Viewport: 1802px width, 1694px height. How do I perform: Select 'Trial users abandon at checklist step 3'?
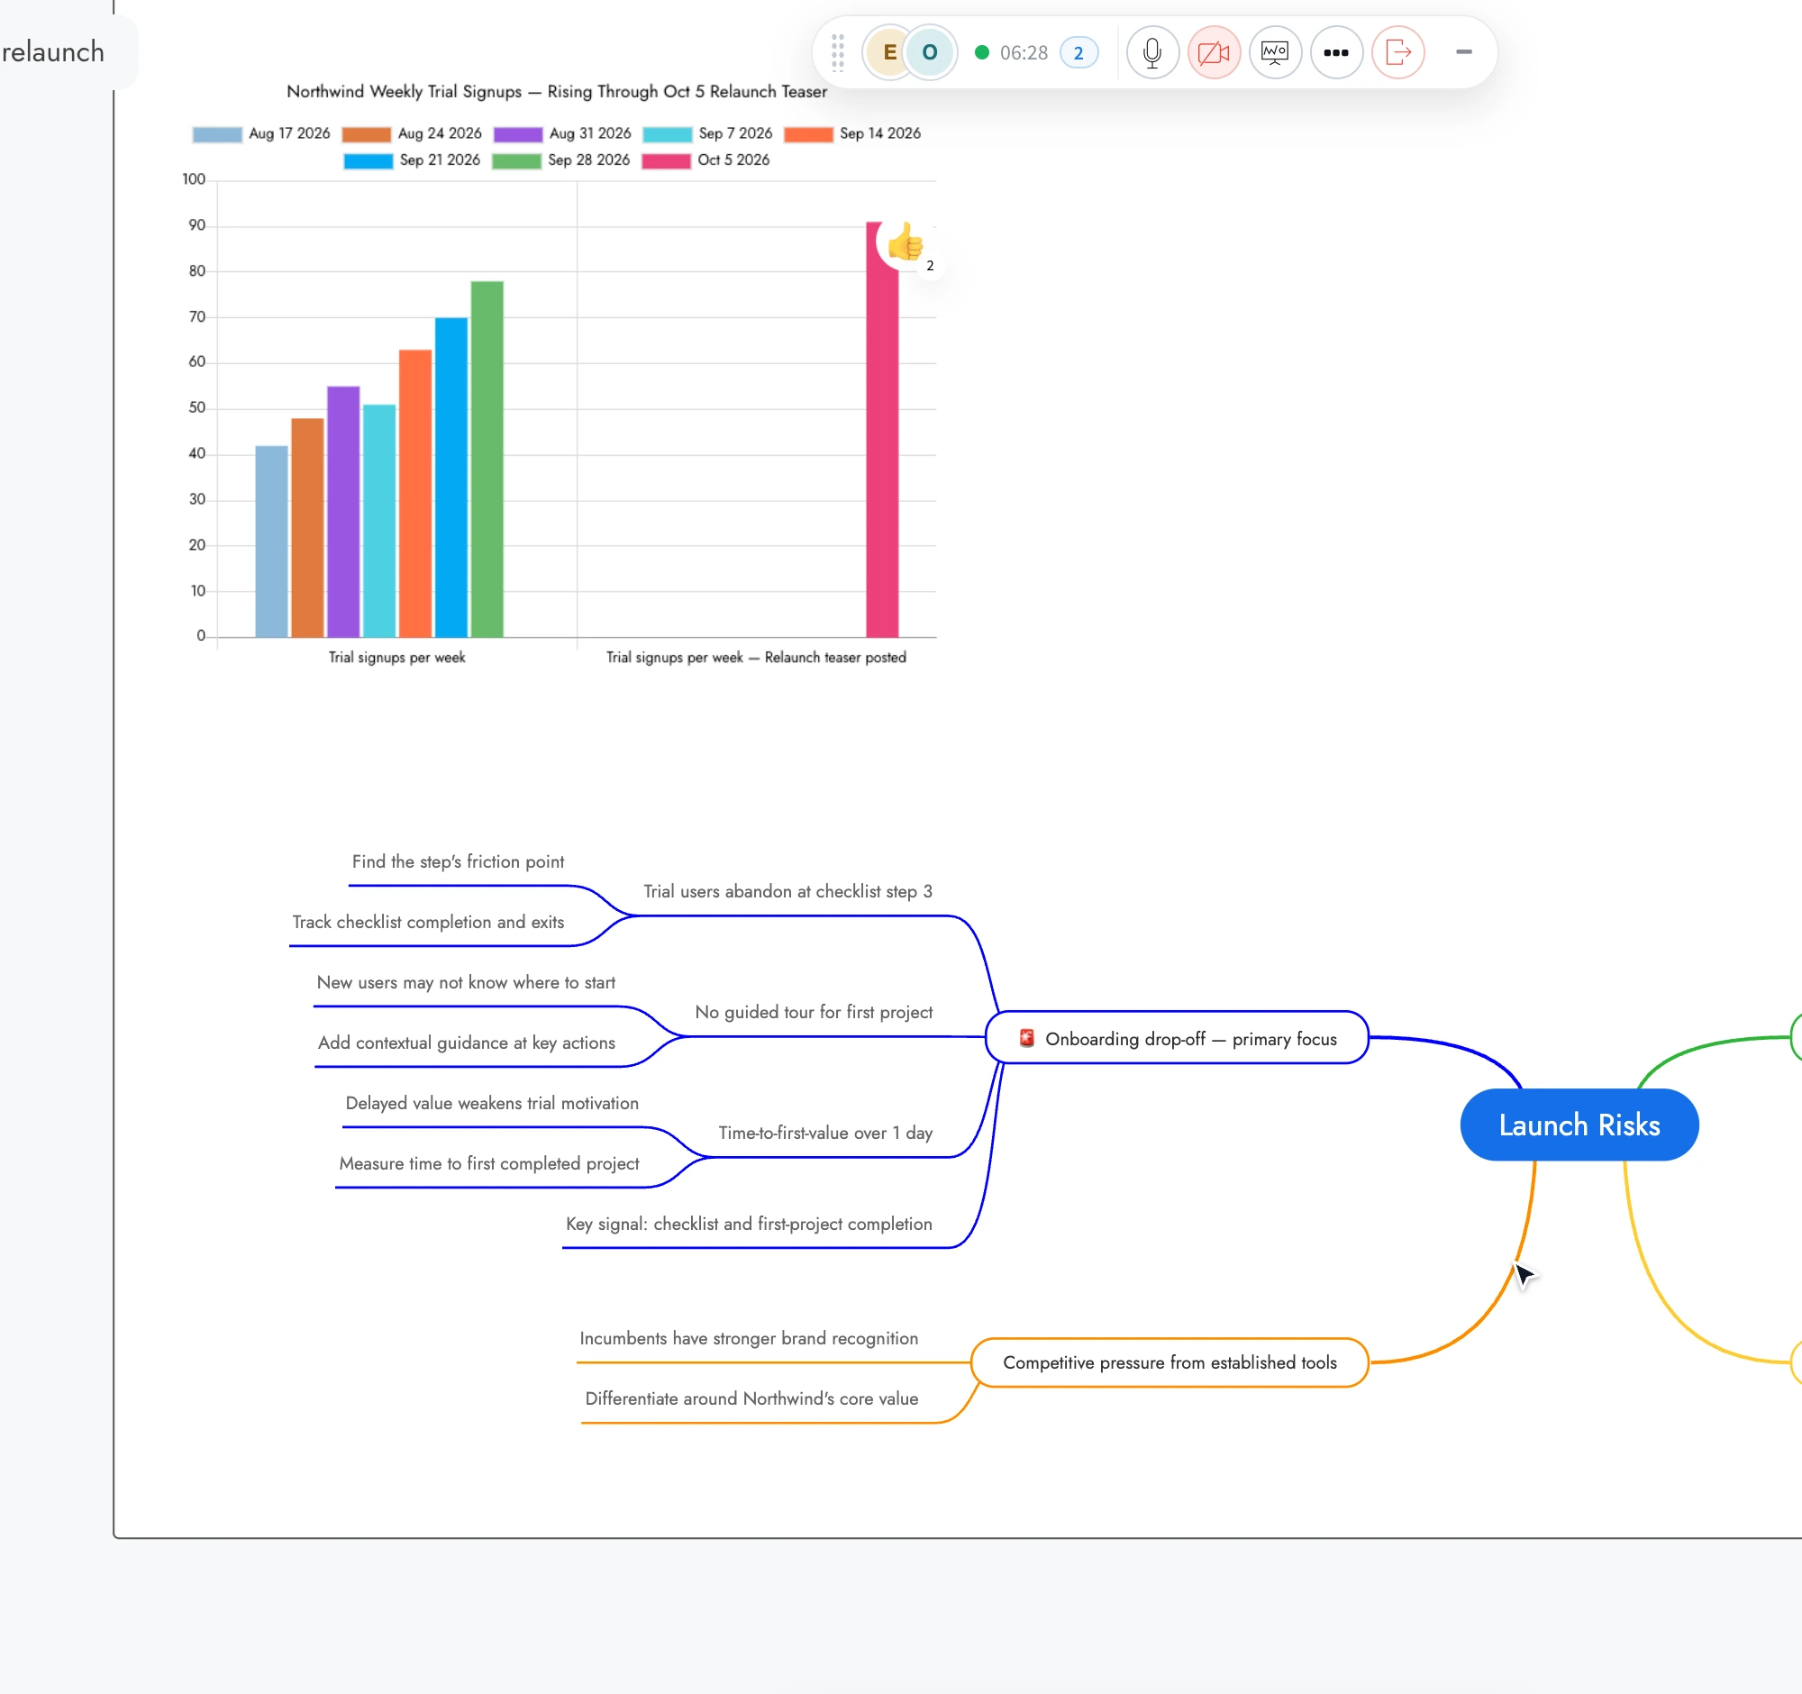pos(787,892)
